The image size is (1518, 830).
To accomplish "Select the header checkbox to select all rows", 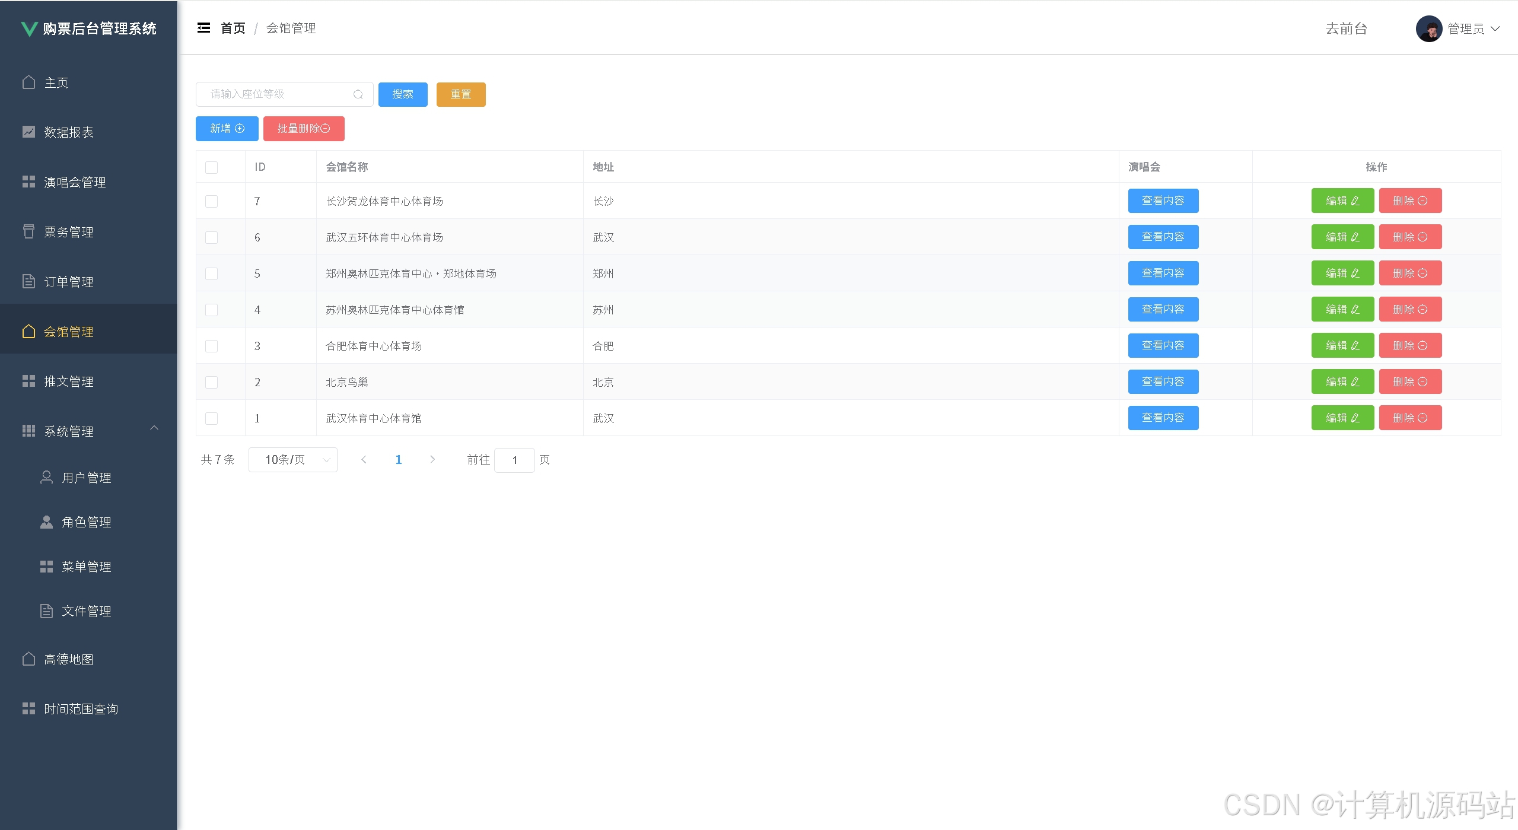I will (211, 167).
